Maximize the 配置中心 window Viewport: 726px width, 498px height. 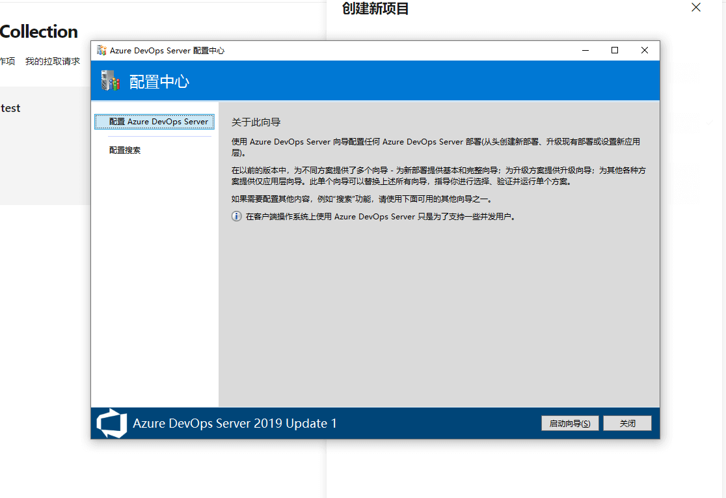(615, 51)
